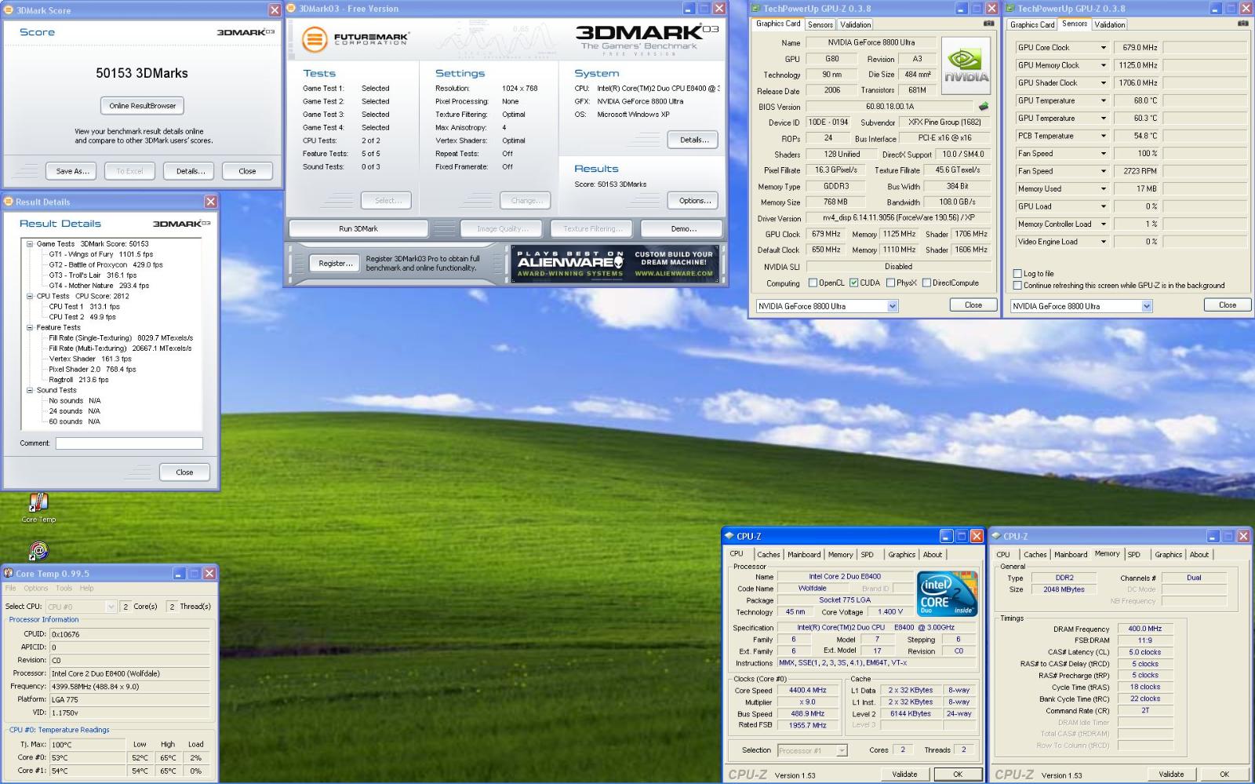The image size is (1255, 784).
Task: Open the Alienware banner advertisement
Action: tap(615, 264)
